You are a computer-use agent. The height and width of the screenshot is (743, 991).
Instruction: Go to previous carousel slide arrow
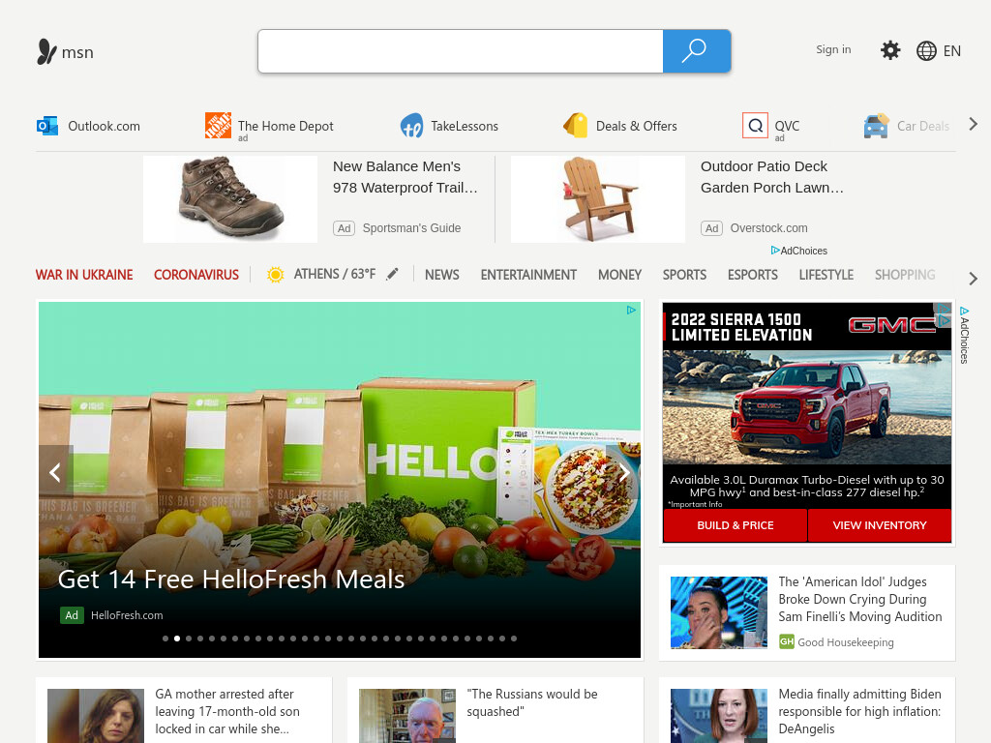coord(55,472)
